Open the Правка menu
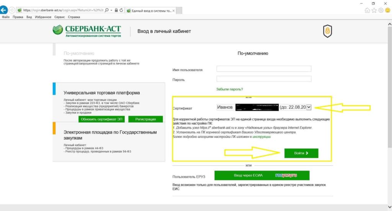392x211 pixels. 18,17
